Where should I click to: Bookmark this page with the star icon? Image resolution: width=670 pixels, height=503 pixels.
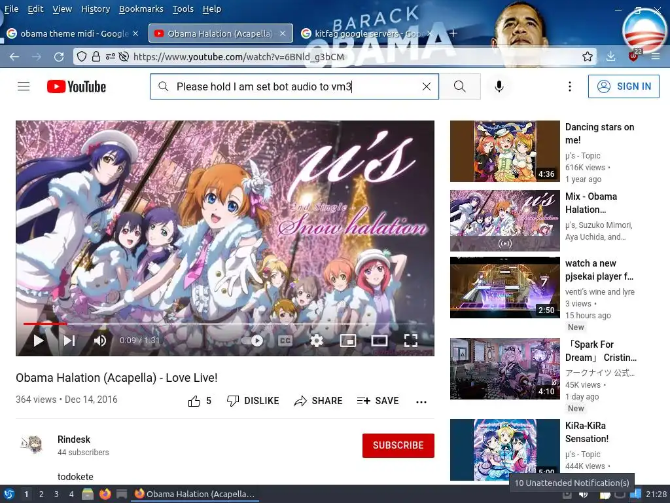[588, 56]
